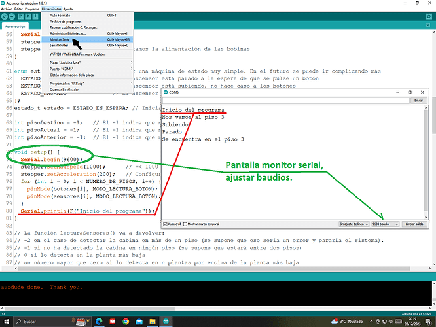Screen dimensions: 436x327
Task: Choose Archivo de programa entry
Action: click(87, 22)
